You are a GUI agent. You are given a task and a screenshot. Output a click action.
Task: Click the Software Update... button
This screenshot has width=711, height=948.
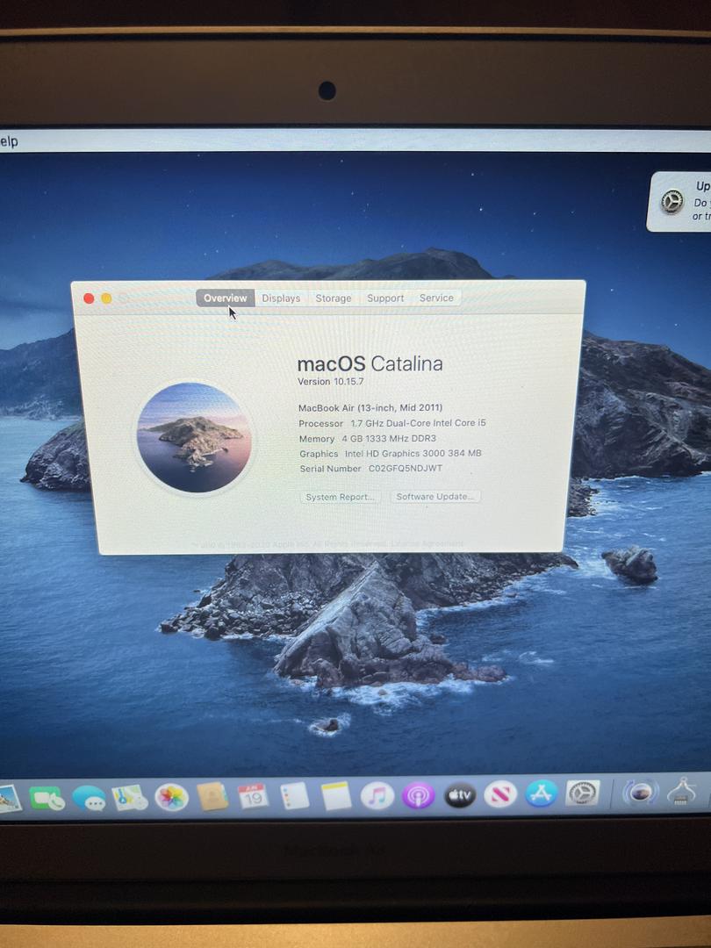pyautogui.click(x=435, y=496)
